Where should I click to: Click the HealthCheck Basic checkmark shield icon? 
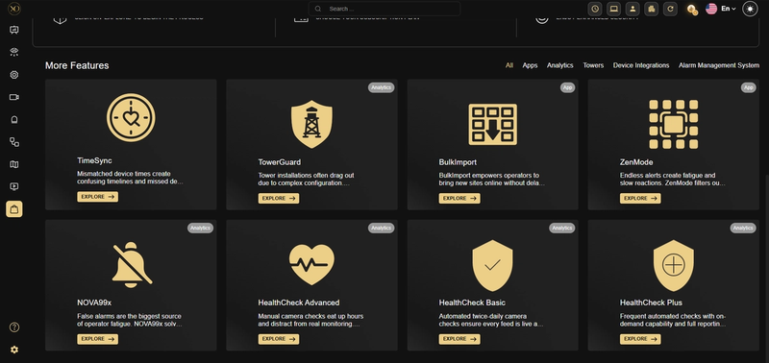point(492,265)
